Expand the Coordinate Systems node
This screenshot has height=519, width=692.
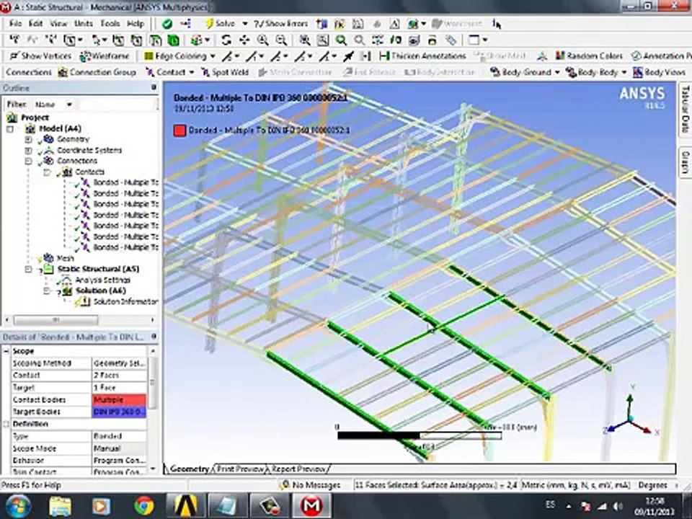(x=28, y=151)
